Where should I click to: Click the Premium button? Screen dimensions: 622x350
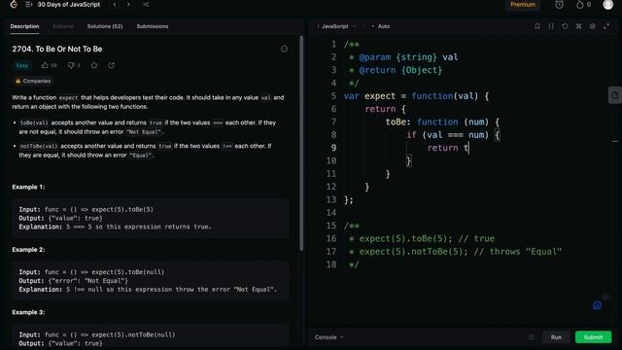(523, 4)
